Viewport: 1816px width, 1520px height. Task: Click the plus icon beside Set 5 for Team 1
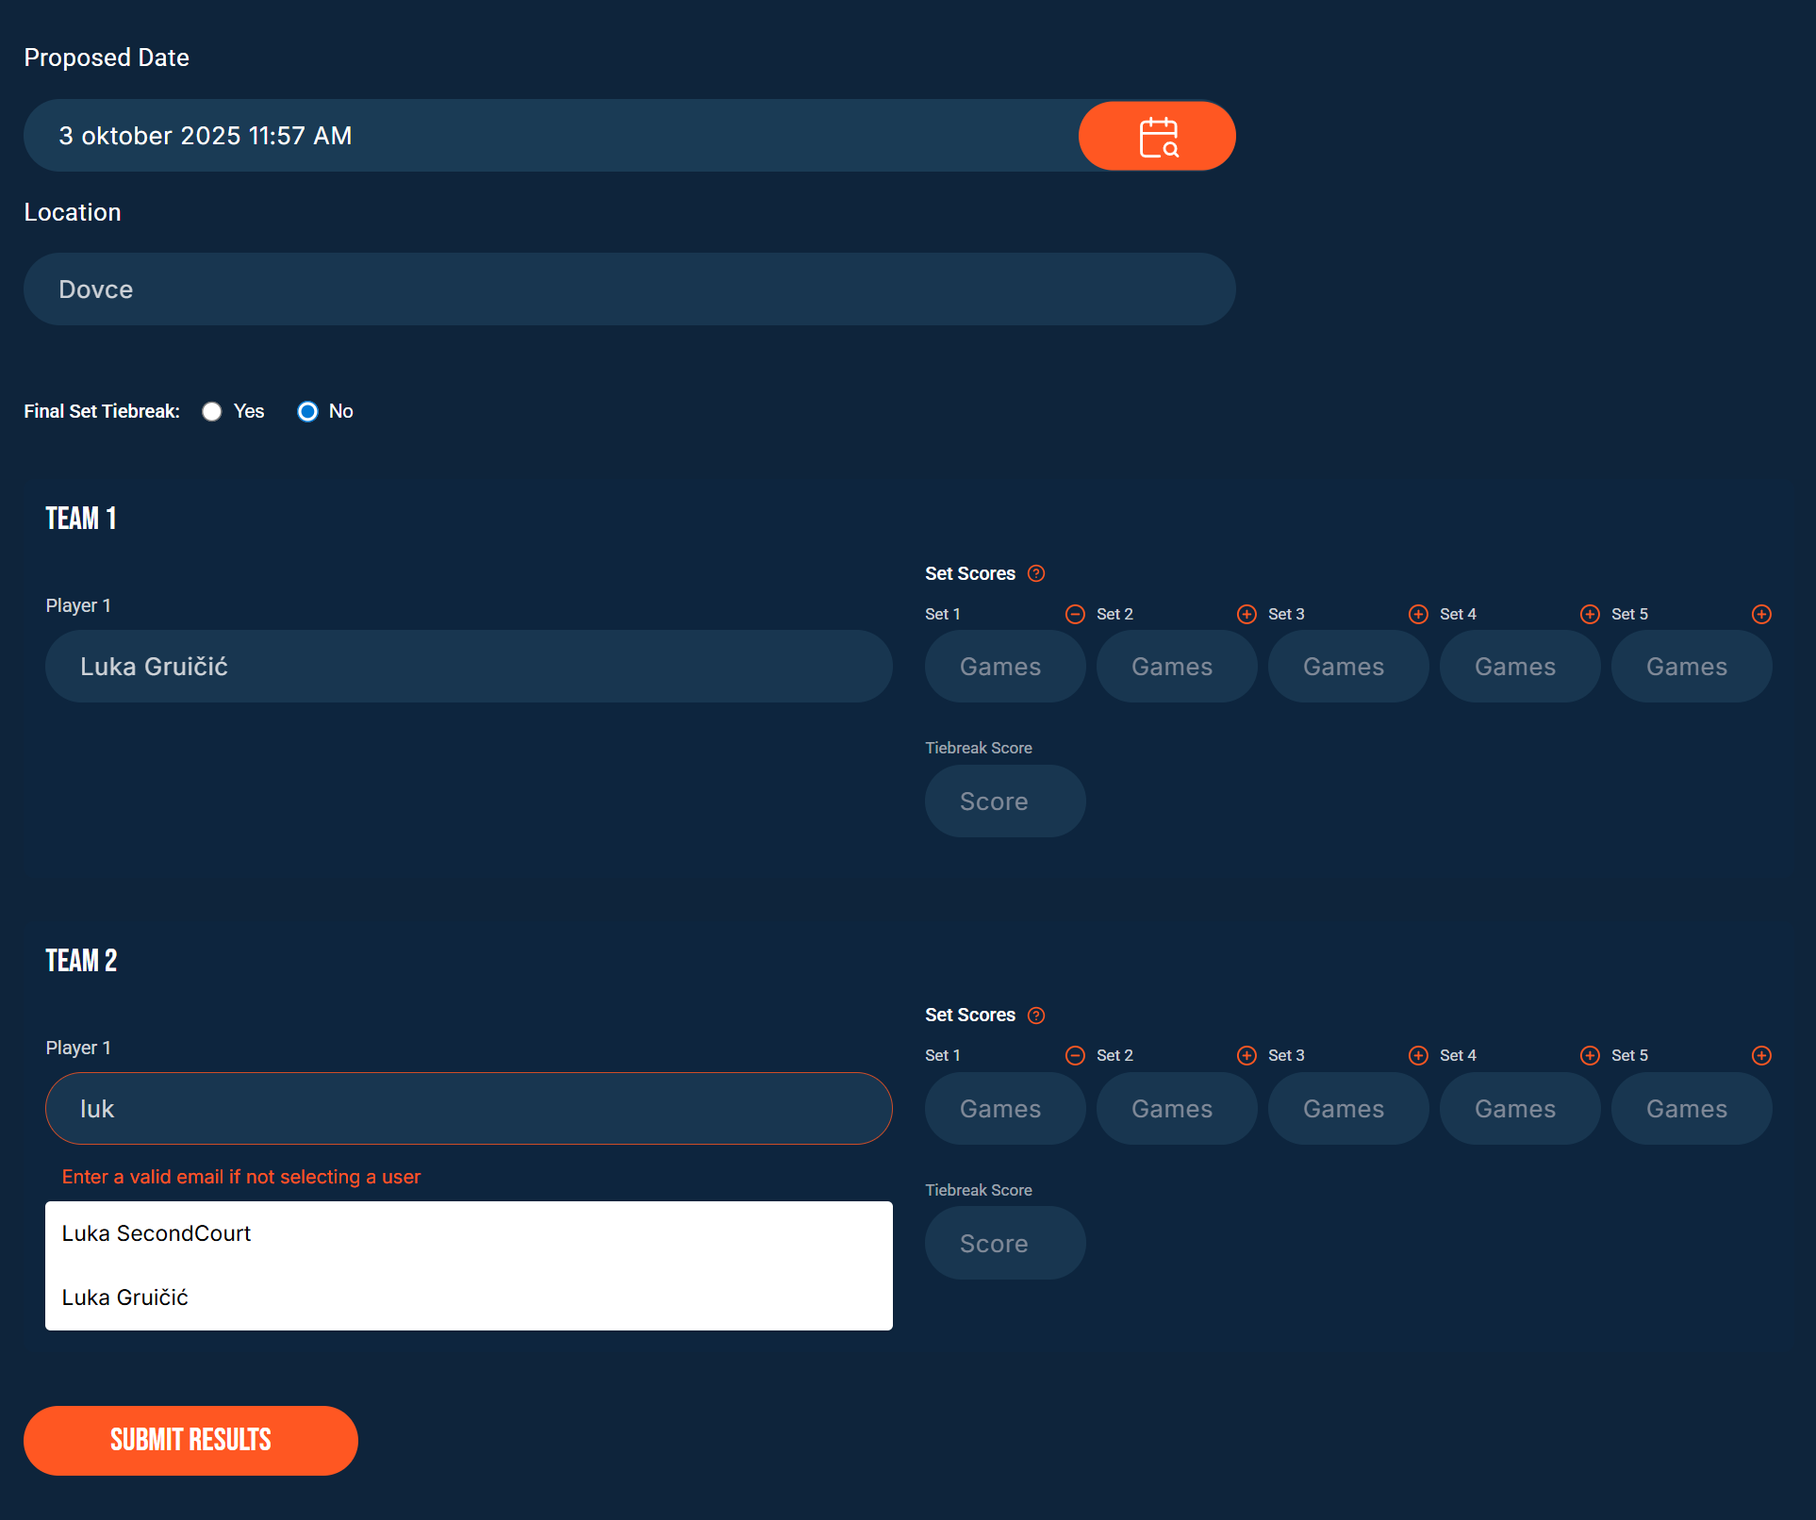click(x=1761, y=614)
